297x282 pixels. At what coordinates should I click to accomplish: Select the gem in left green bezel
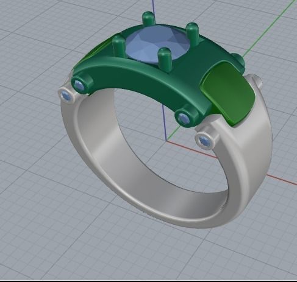(x=79, y=85)
